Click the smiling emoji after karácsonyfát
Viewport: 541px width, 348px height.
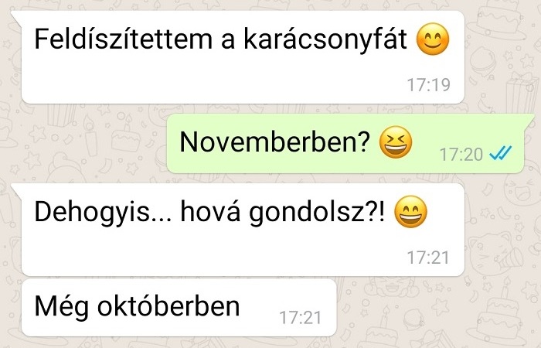433,39
